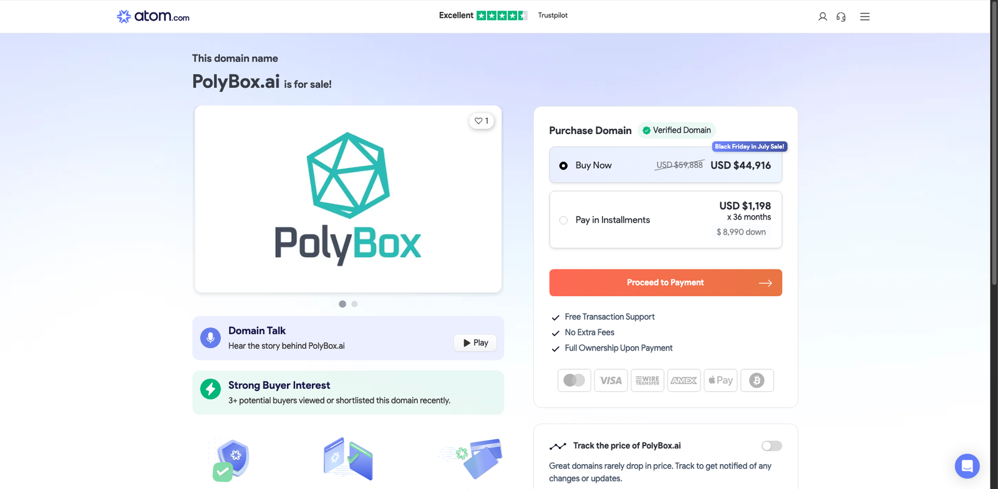The image size is (998, 489).
Task: Open the Trustpilot text link
Action: 553,16
